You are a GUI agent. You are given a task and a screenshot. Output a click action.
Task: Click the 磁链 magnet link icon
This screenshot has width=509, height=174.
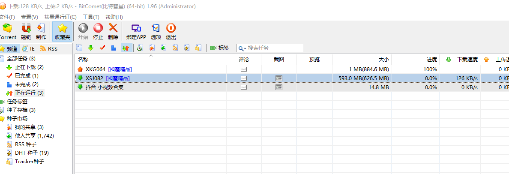pyautogui.click(x=26, y=31)
